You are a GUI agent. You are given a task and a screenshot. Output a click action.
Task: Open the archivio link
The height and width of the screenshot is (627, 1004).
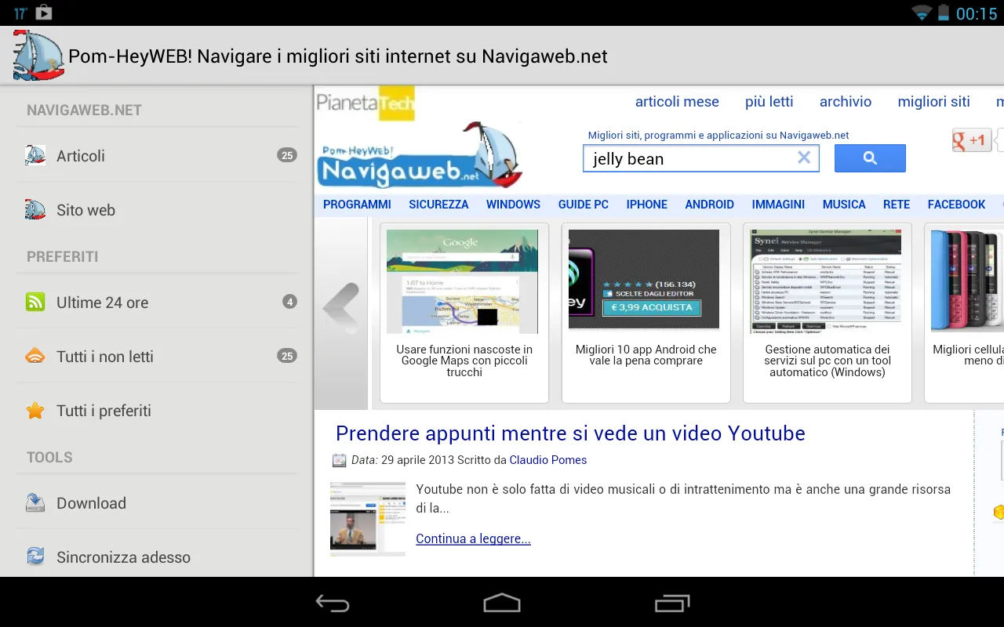pos(846,102)
